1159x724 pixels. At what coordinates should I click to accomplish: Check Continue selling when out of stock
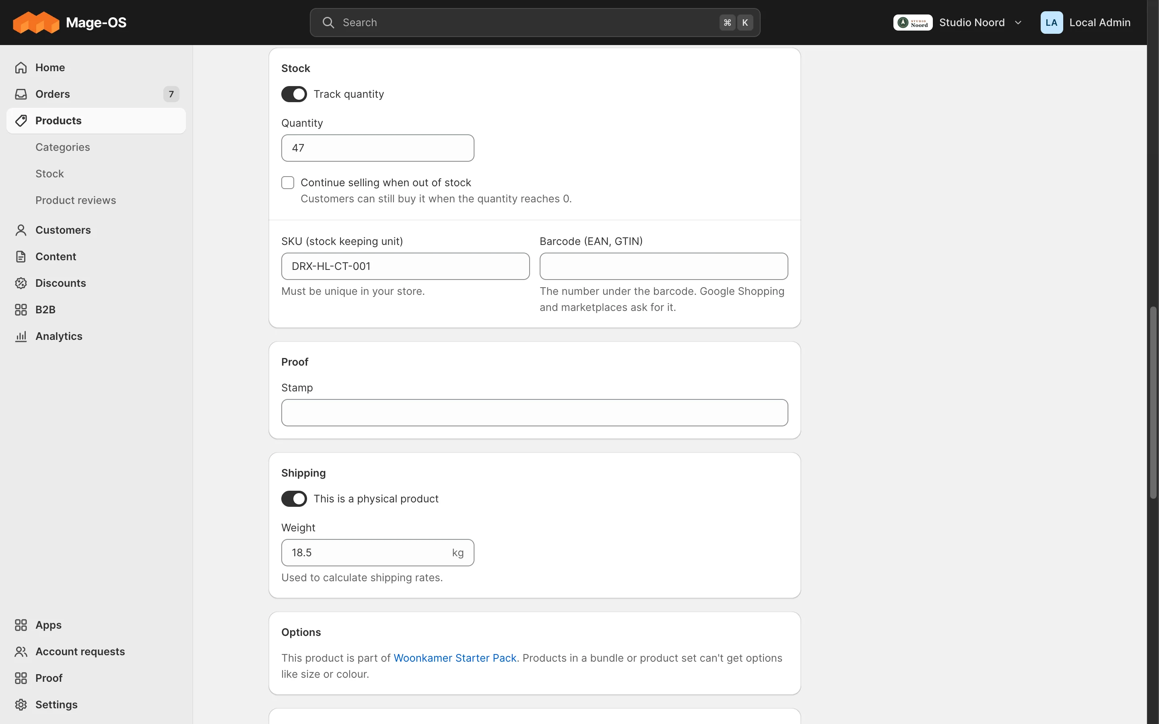pos(288,183)
